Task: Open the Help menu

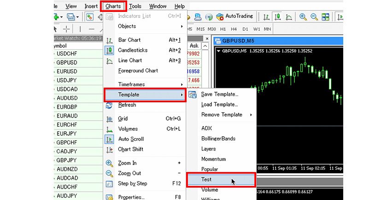Action: click(x=179, y=6)
